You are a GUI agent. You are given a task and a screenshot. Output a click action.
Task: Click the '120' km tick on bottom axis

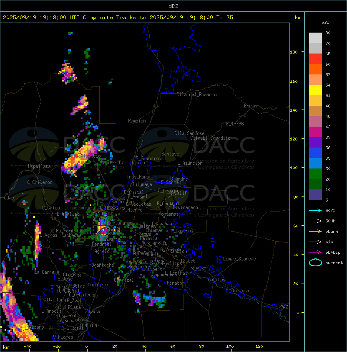pos(259,347)
